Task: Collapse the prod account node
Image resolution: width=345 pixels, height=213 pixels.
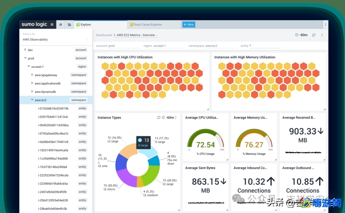Action: [x=25, y=58]
